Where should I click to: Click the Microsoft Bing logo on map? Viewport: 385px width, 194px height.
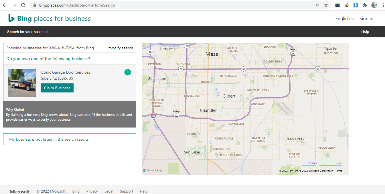pyautogui.click(x=153, y=170)
